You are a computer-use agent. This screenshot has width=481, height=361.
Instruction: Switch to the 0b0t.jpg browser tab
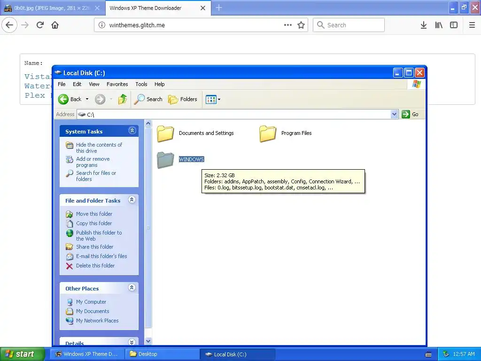click(52, 8)
